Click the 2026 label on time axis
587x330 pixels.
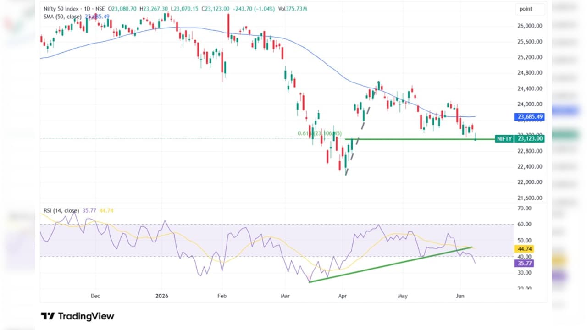[x=162, y=296]
